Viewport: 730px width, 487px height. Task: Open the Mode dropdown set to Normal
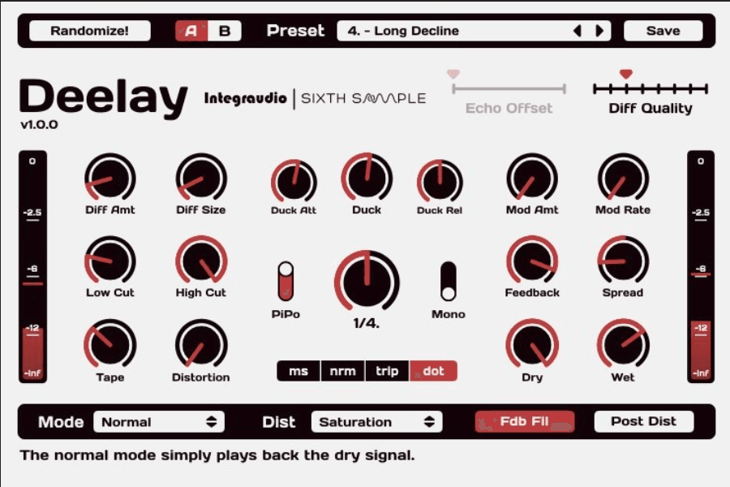[159, 422]
